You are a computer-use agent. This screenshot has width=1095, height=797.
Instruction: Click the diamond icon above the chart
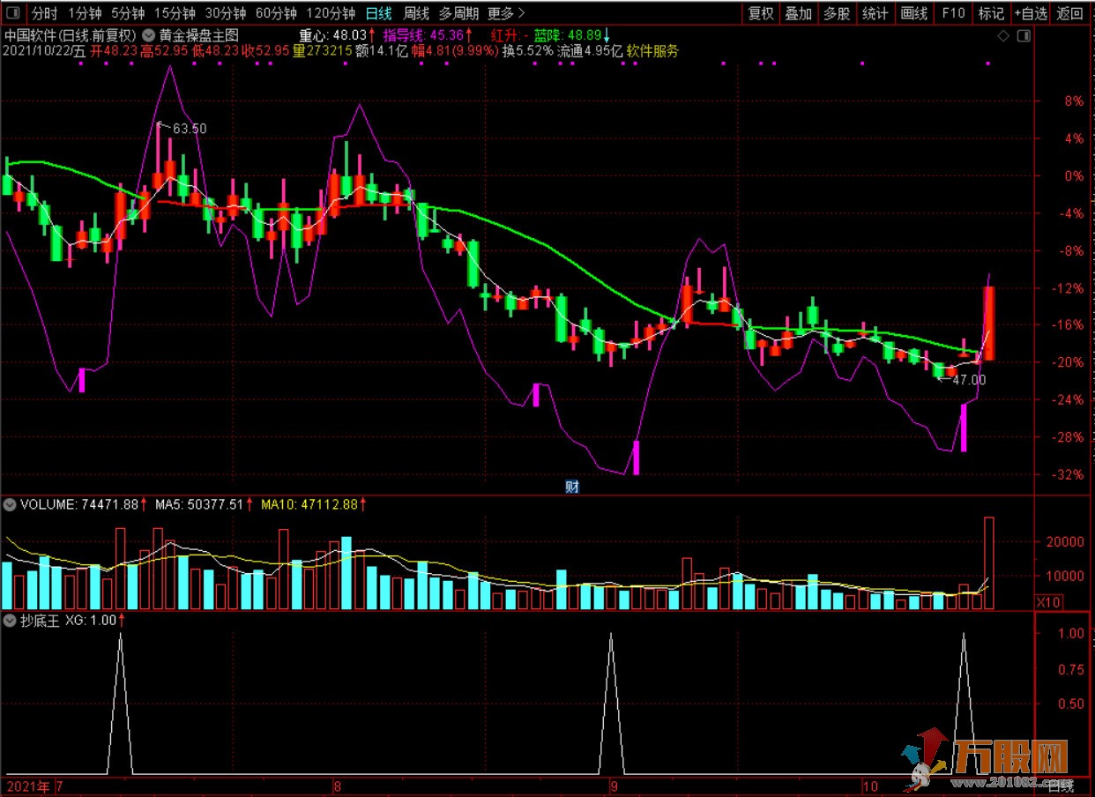(1002, 36)
